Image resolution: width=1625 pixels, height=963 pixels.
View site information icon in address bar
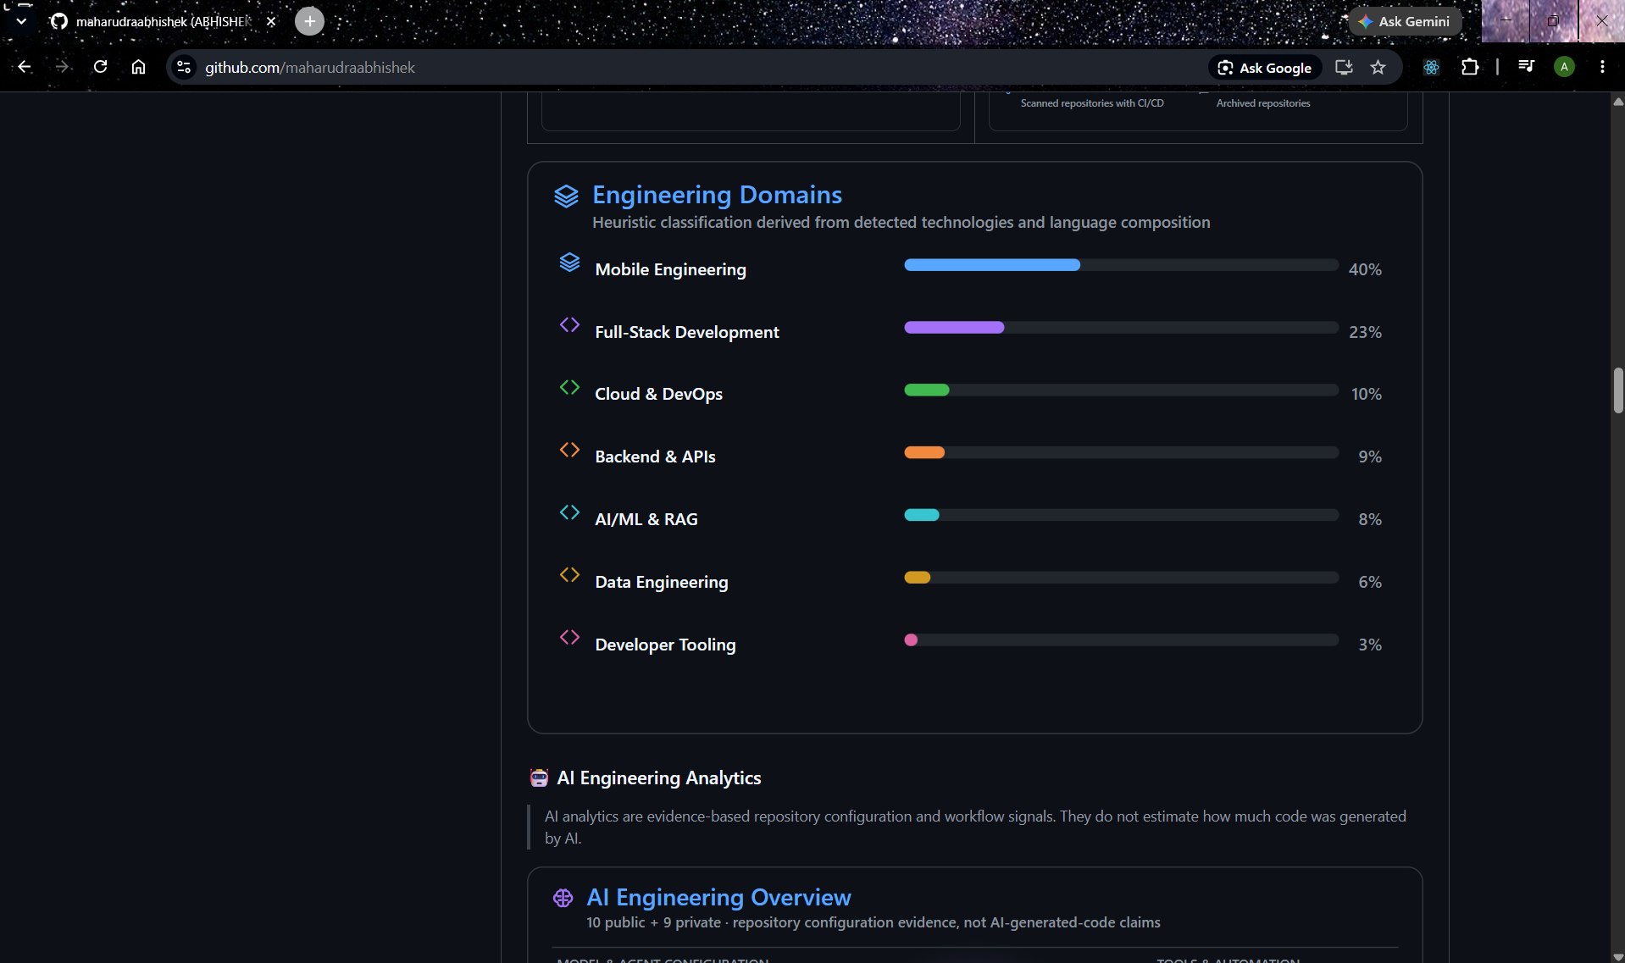(184, 67)
